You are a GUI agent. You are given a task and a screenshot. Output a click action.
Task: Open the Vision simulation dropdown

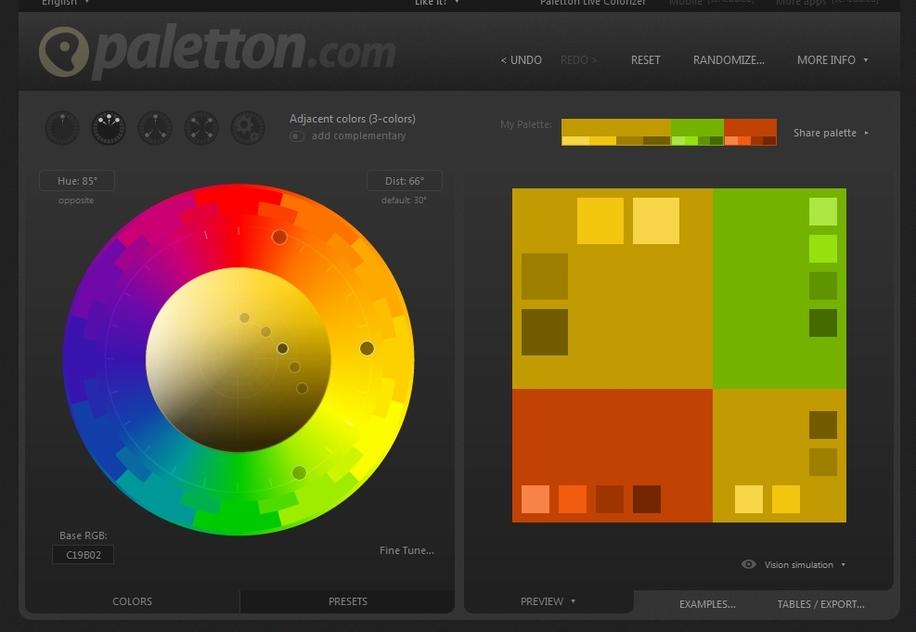(x=805, y=564)
